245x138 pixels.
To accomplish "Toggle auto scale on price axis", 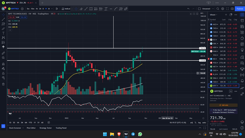I will click(204, 123).
